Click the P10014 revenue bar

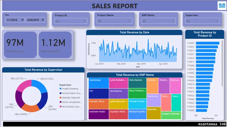click(206, 58)
